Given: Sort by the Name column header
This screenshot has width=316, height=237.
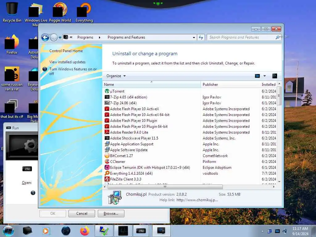Looking at the screenshot, I should tap(152, 85).
